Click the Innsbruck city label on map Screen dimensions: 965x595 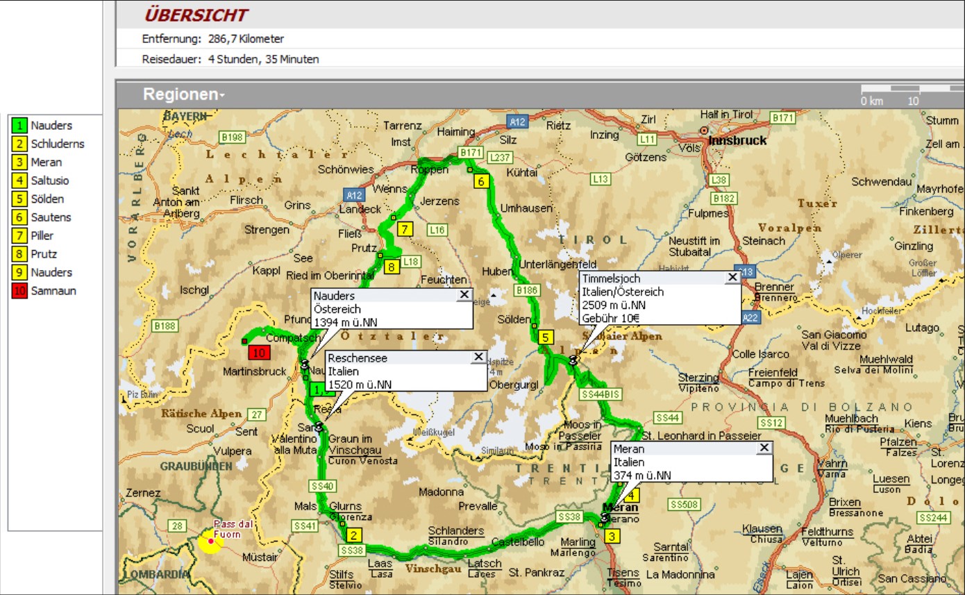point(737,140)
